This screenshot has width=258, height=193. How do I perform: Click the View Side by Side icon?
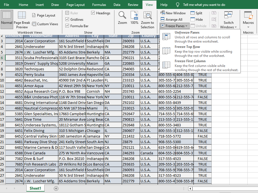coord(214,13)
